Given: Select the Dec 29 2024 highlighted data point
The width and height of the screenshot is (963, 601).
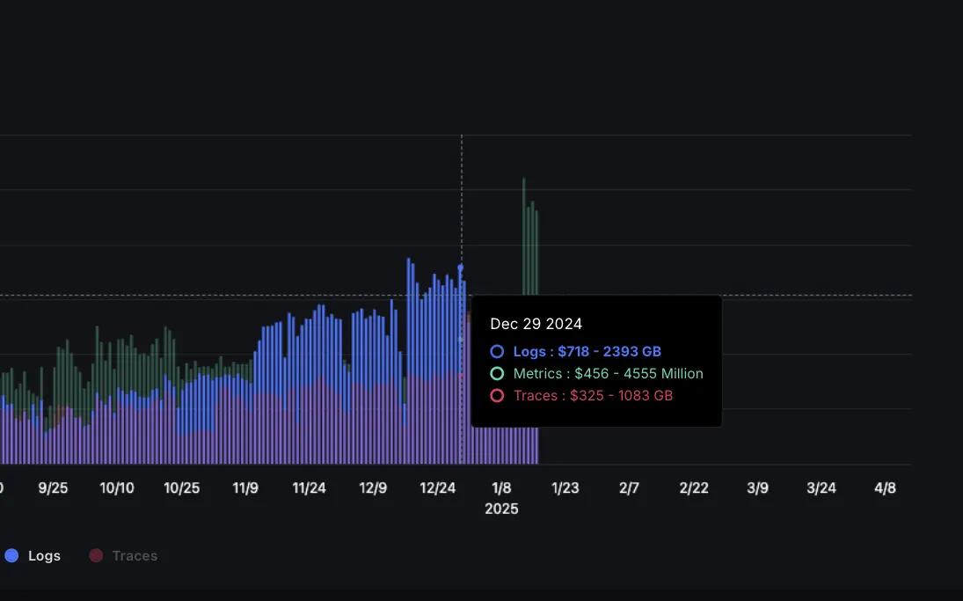Looking at the screenshot, I should (461, 268).
